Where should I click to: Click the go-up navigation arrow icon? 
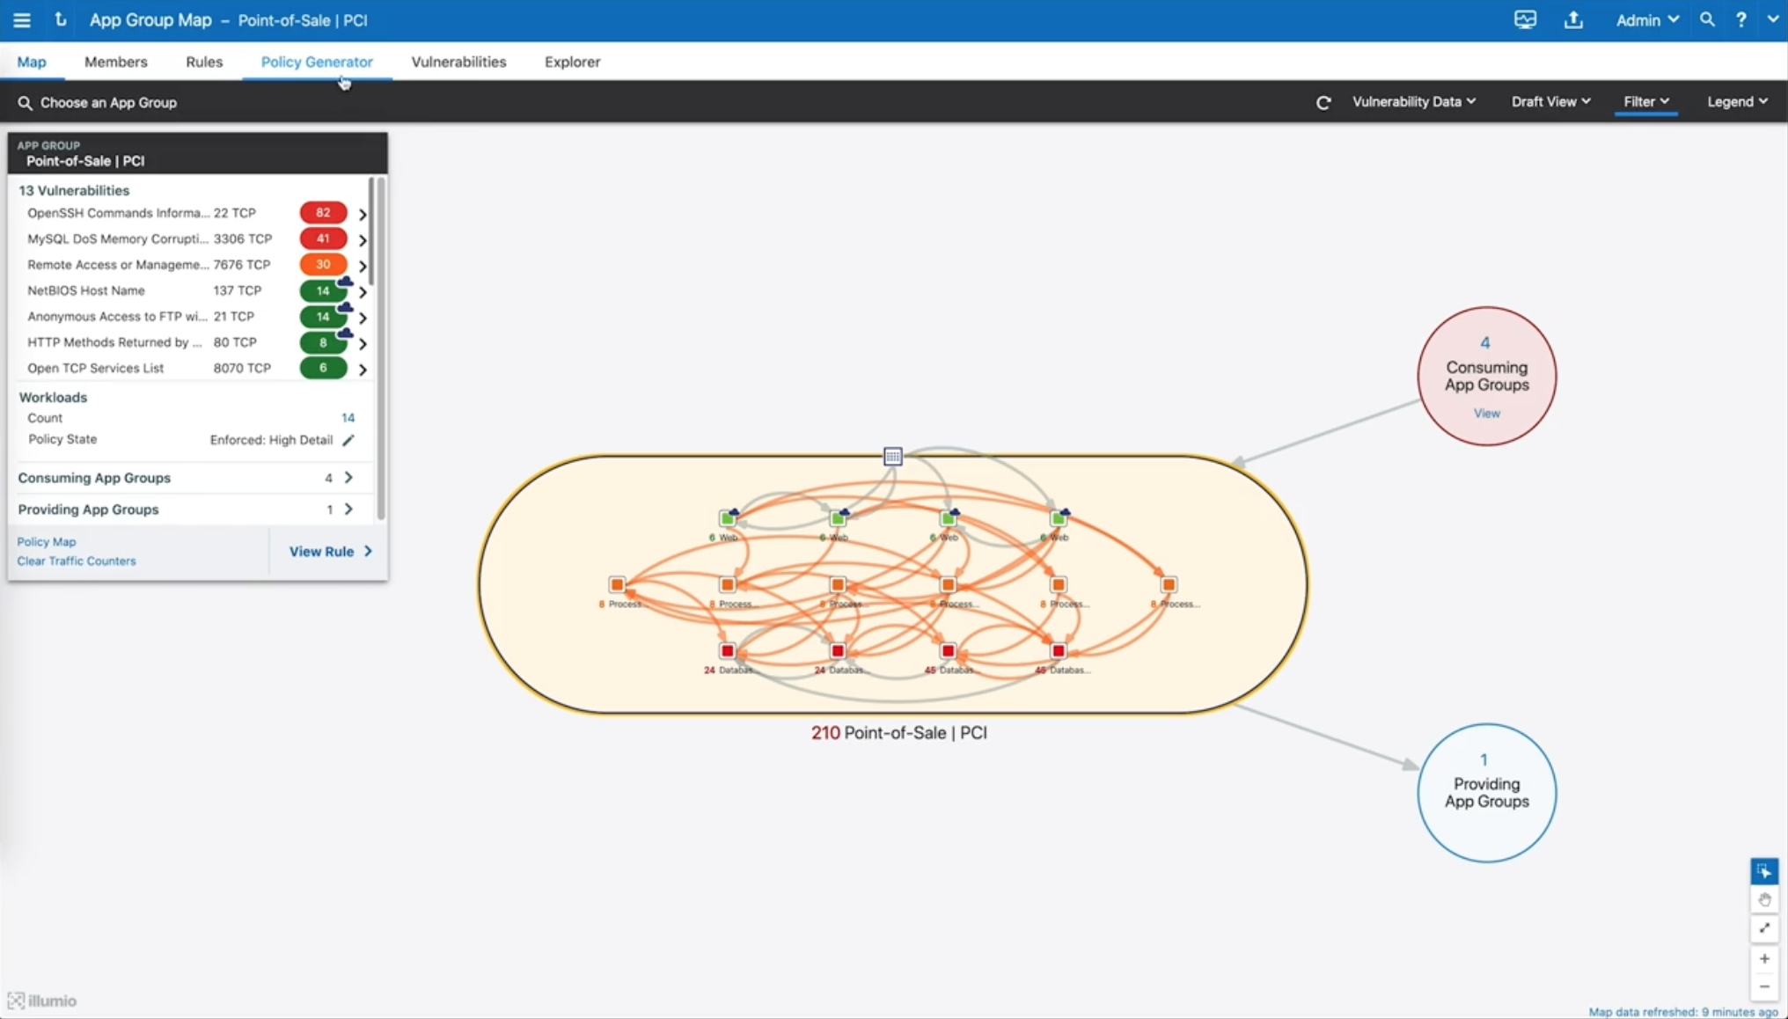(60, 19)
